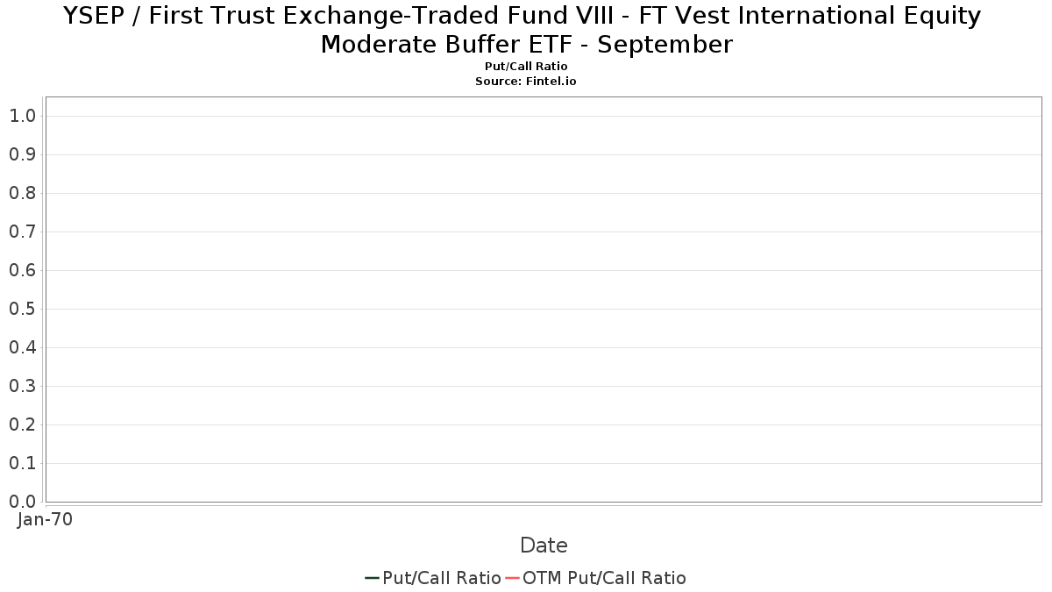Click the 0.4 y-axis label
The image size is (1052, 592).
pyautogui.click(x=22, y=347)
